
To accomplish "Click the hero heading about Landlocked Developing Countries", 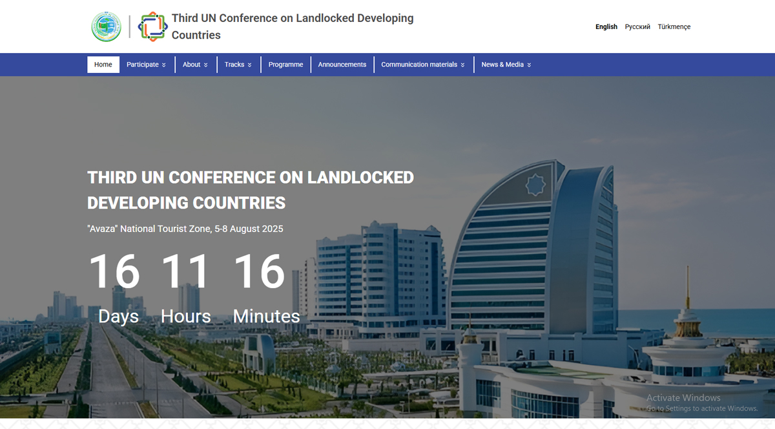I will pyautogui.click(x=251, y=190).
